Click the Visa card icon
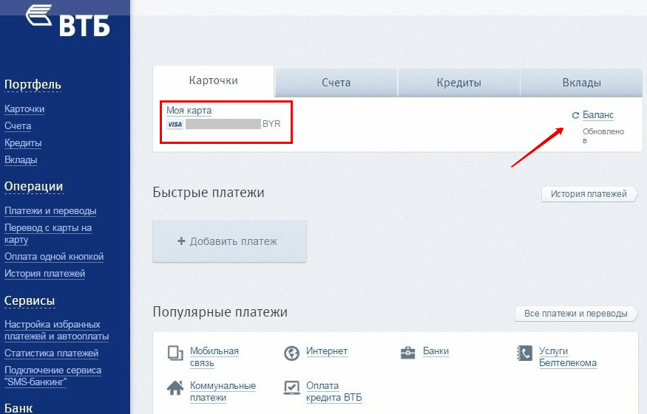Screen dimensions: 647x414 tap(175, 125)
